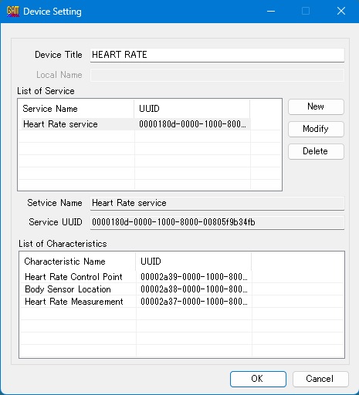Click the Service UUID text field
This screenshot has height=395, width=359.
[x=217, y=222]
